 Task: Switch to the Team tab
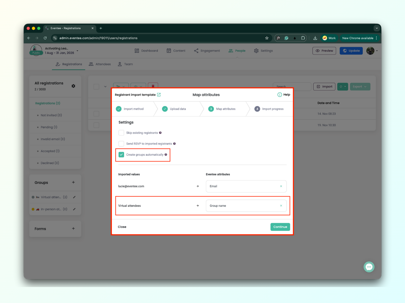[x=125, y=64]
